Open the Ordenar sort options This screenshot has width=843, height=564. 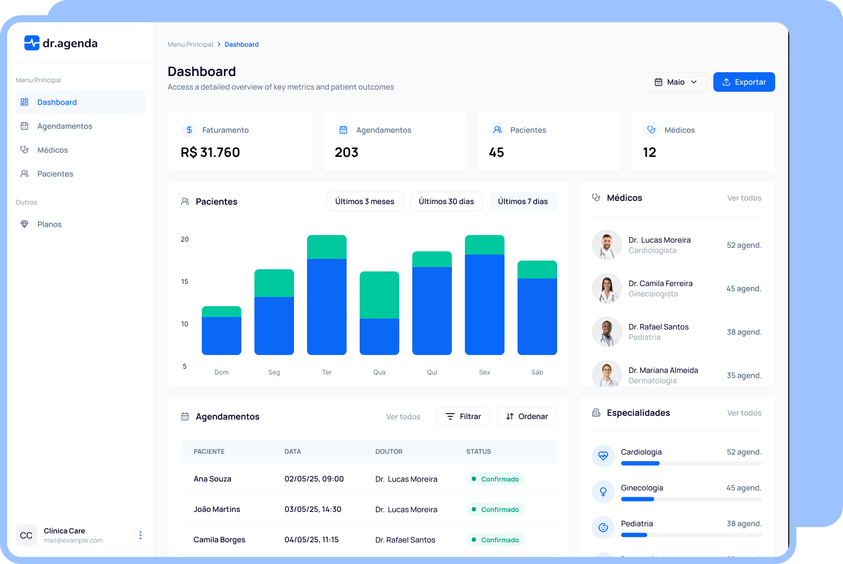pyautogui.click(x=527, y=416)
